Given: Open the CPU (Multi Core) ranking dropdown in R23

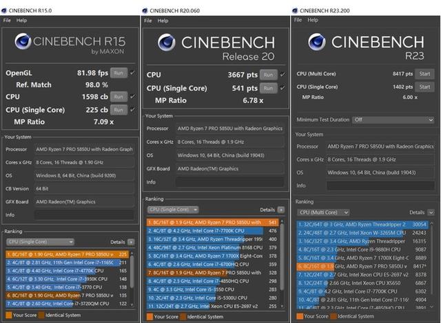Looking at the screenshot, I should coord(322,213).
